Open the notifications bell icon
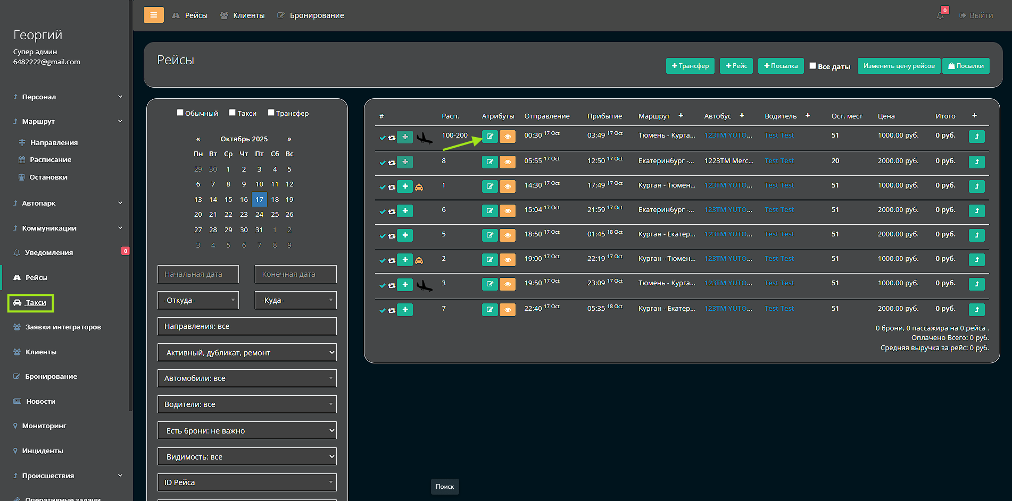Image resolution: width=1012 pixels, height=501 pixels. point(940,15)
